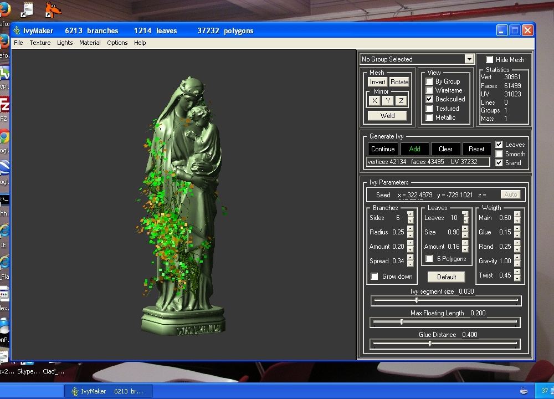Image resolution: width=554 pixels, height=399 pixels.
Task: Click the Default parameters button
Action: (x=446, y=277)
